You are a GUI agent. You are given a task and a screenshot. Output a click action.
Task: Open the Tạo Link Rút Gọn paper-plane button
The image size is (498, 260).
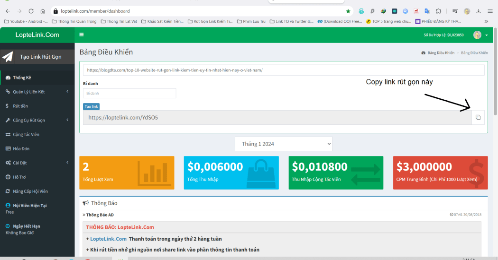click(37, 57)
